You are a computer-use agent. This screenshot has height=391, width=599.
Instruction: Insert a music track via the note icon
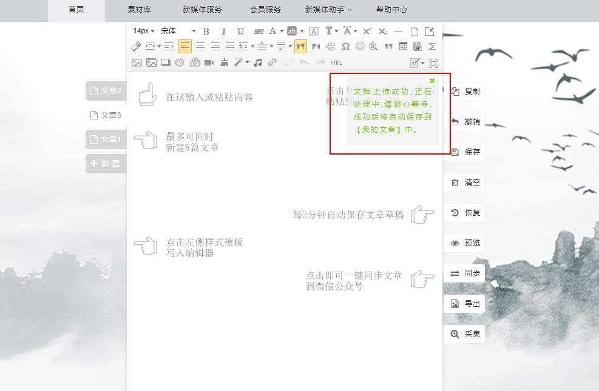[258, 62]
